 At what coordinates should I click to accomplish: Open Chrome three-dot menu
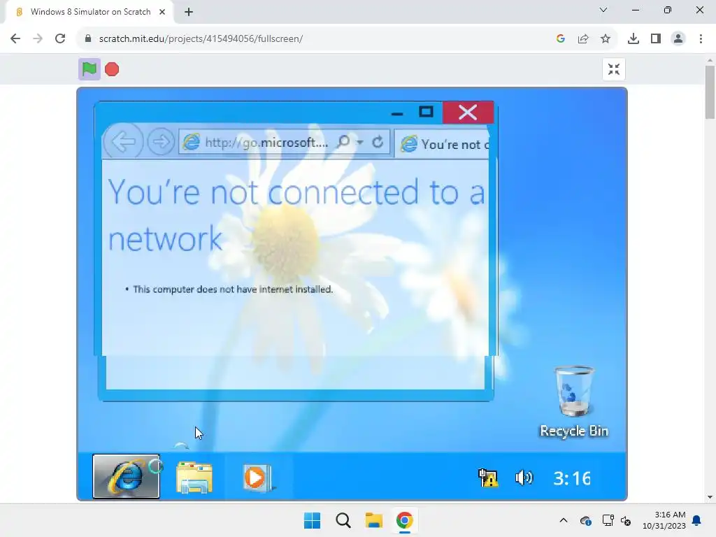[x=701, y=39]
